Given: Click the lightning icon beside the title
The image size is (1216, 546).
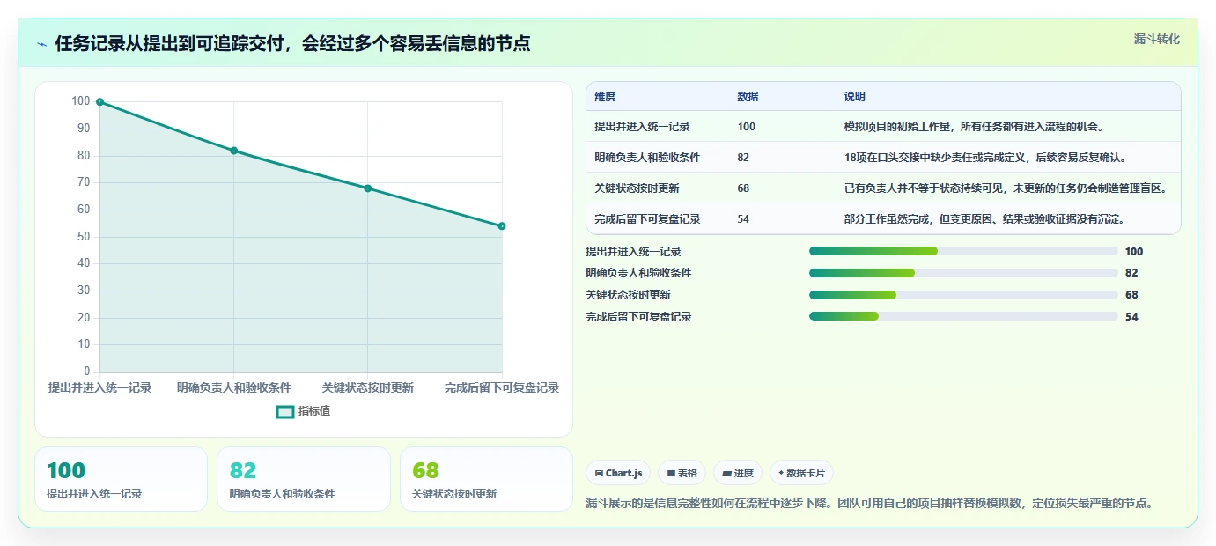Looking at the screenshot, I should point(42,45).
